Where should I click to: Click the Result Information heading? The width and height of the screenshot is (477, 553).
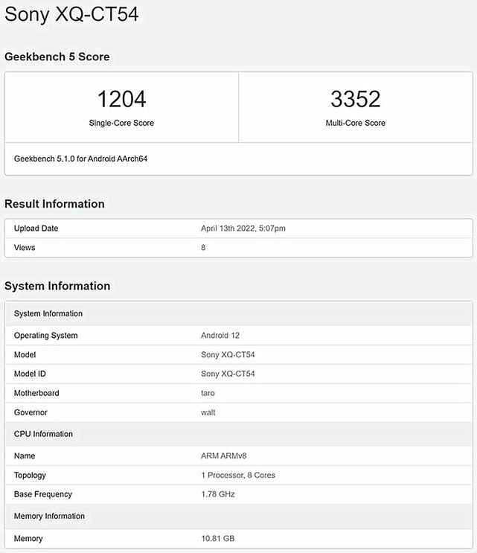point(54,204)
